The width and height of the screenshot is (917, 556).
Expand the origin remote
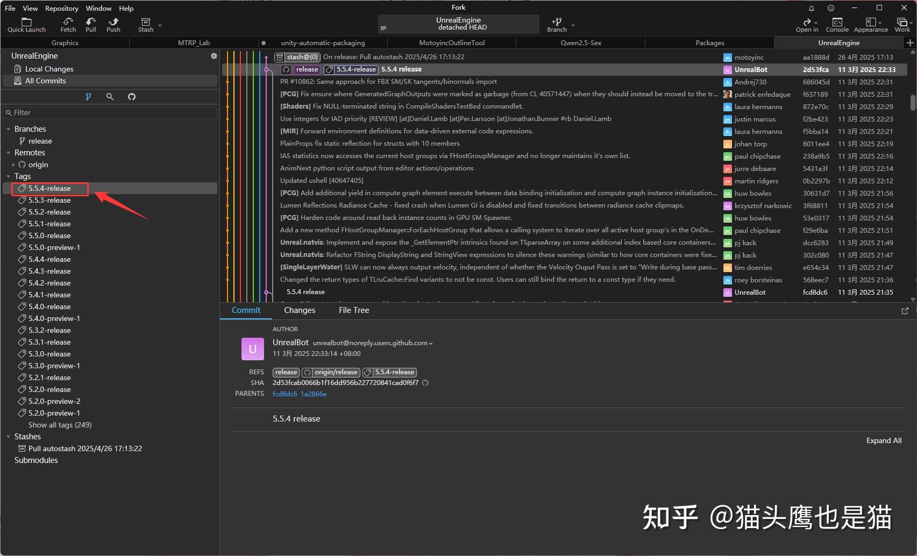click(x=13, y=165)
